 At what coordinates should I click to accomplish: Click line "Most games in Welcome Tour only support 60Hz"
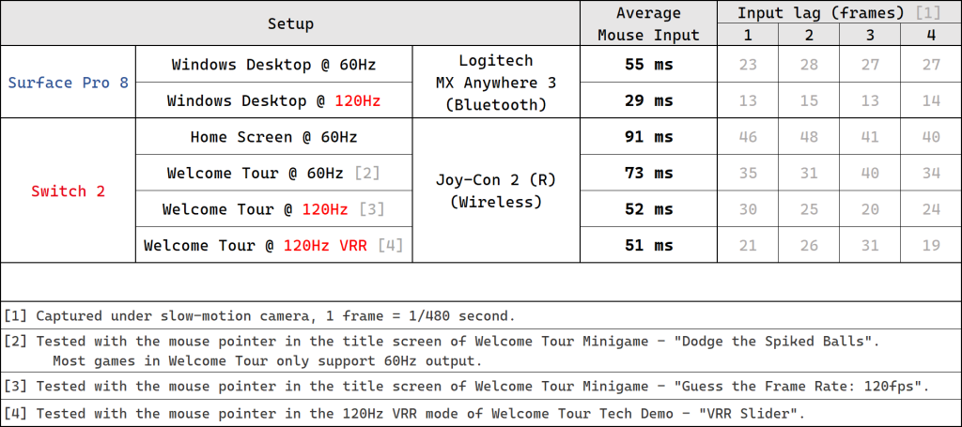click(x=267, y=360)
